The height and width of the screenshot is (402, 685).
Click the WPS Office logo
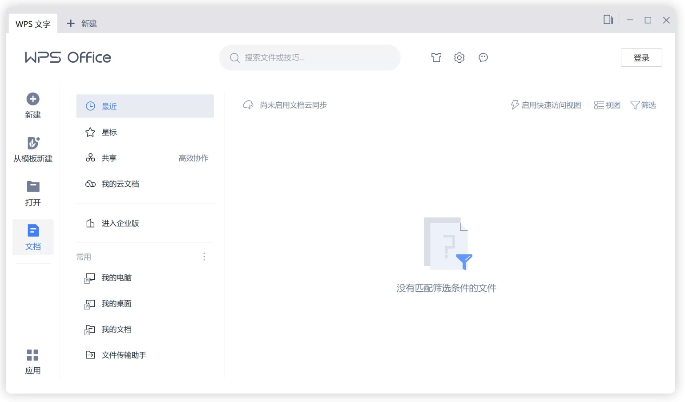68,57
